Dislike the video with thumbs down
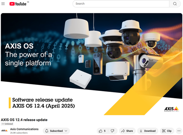The width and height of the screenshot is (183, 135). (x=113, y=131)
